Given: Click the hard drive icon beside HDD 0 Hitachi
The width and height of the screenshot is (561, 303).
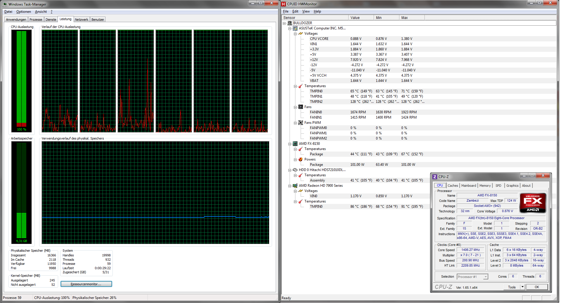Looking at the screenshot, I should [x=295, y=170].
